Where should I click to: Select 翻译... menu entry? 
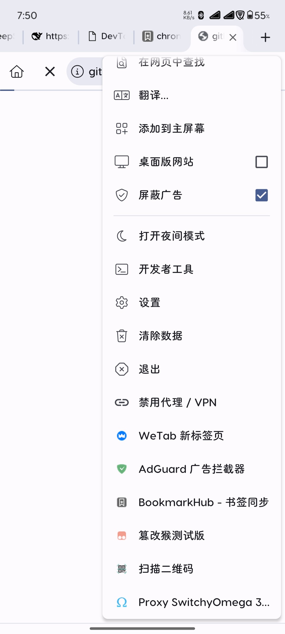[192, 95]
